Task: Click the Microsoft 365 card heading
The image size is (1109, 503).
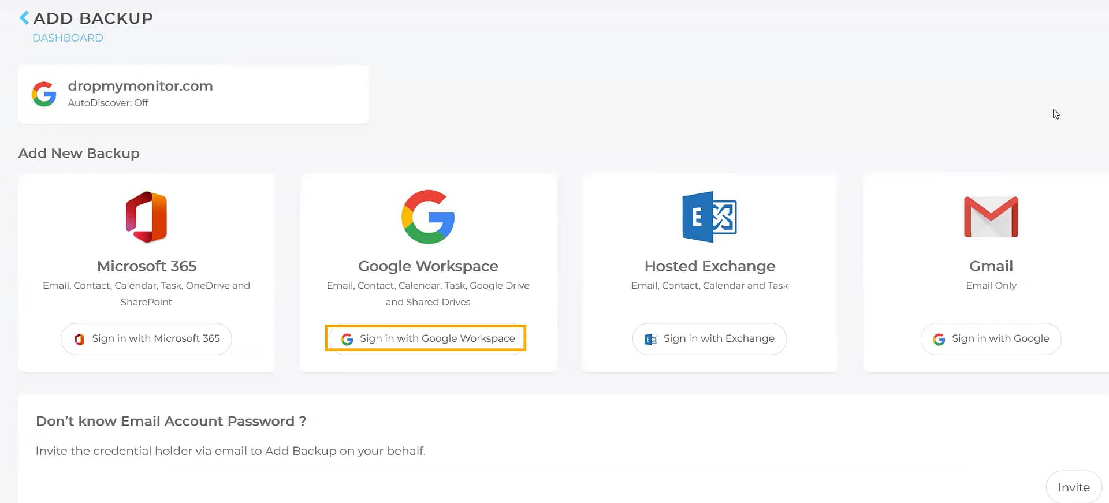Action: point(147,266)
